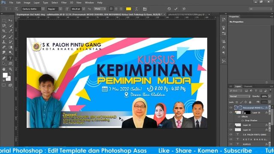
Task: Click the 3D text button
Action: 184,9
